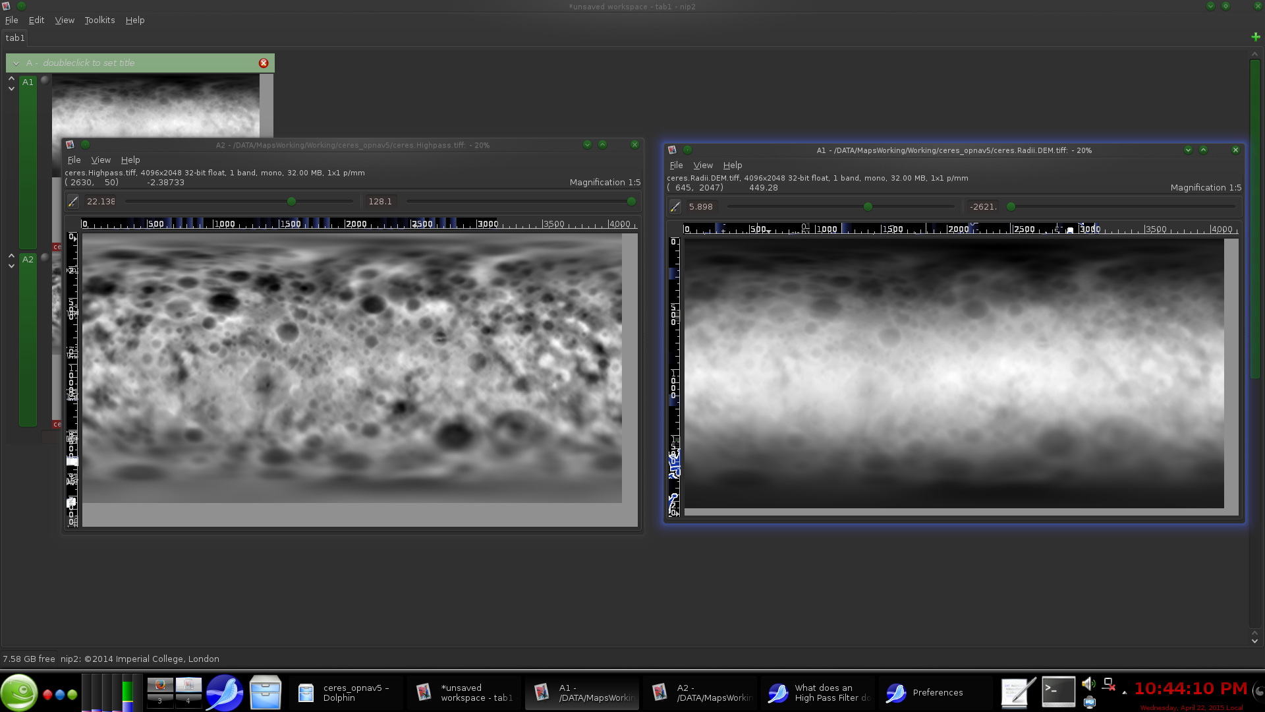Image resolution: width=1265 pixels, height=712 pixels.
Task: Open the file cabinet file manager icon
Action: pyautogui.click(x=266, y=692)
